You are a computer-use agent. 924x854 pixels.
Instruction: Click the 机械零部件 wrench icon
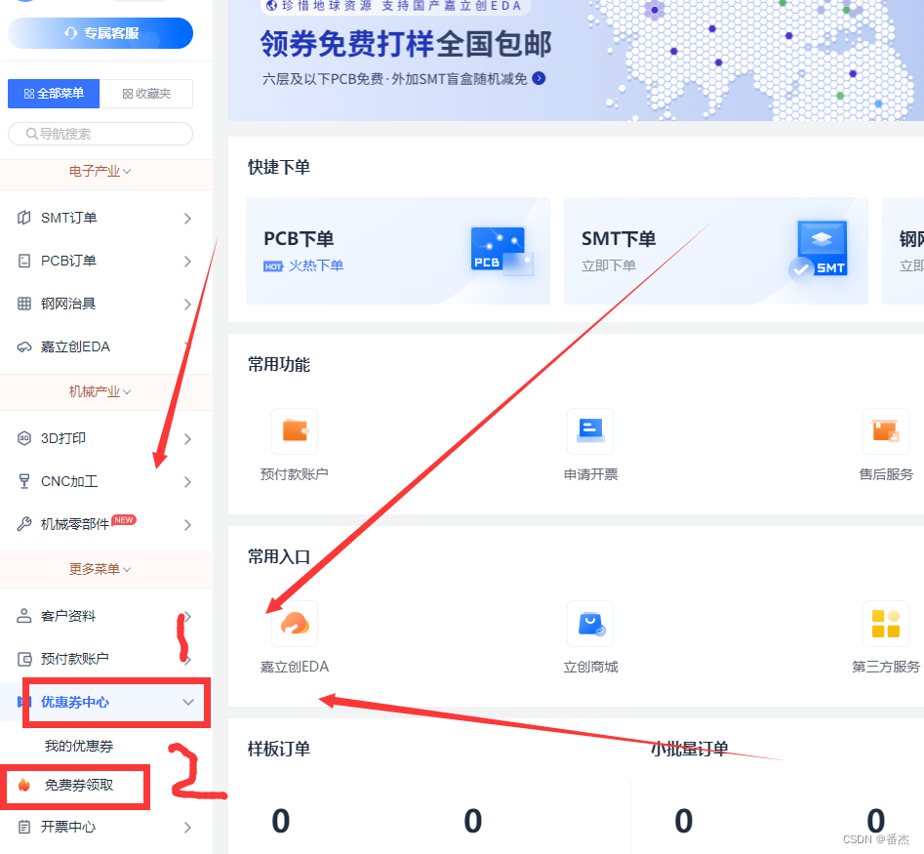24,524
